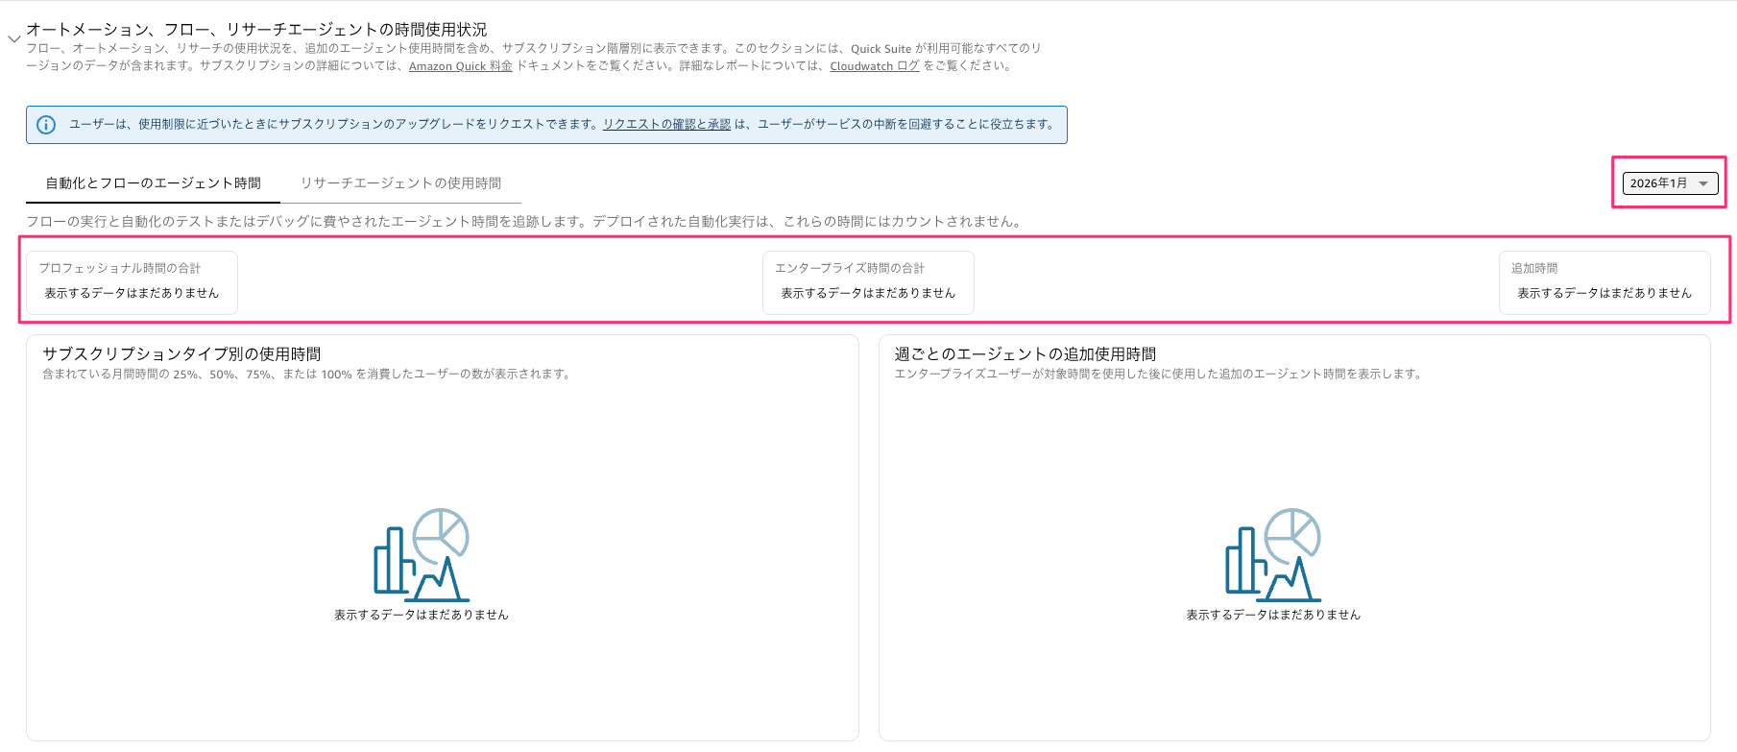Click the 含まれている月間時間の 25%、50% subtitle

(x=308, y=375)
